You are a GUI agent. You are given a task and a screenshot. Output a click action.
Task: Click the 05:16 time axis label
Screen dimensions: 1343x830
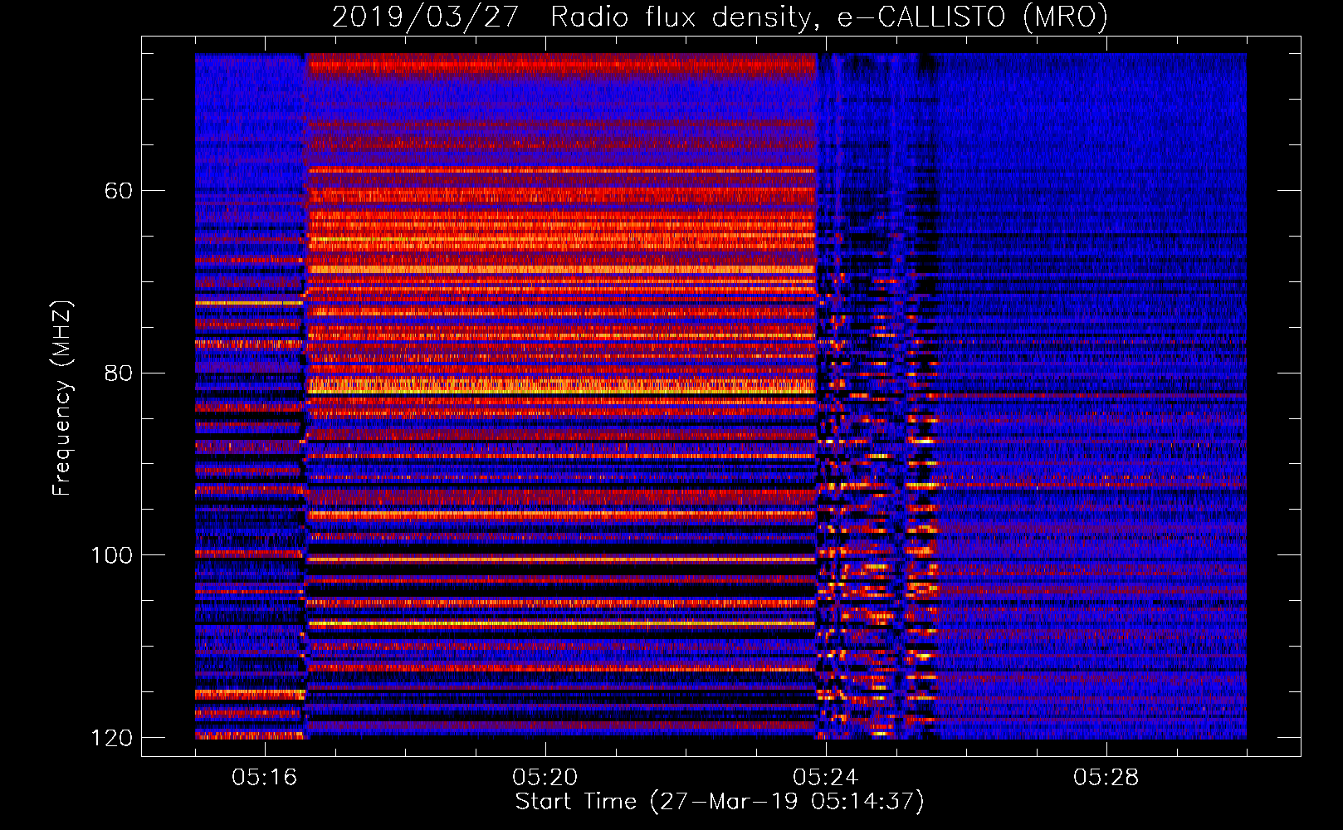point(265,778)
